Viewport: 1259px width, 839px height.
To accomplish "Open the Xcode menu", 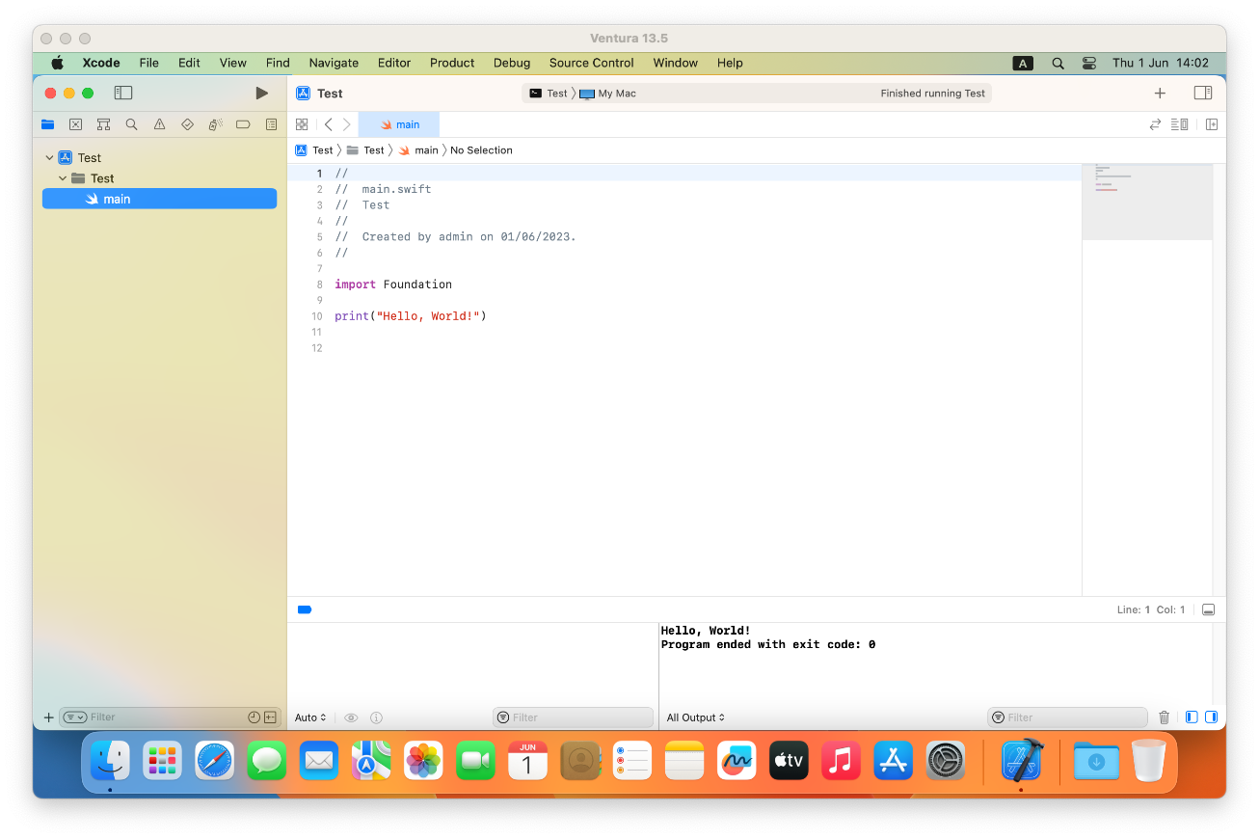I will point(101,63).
